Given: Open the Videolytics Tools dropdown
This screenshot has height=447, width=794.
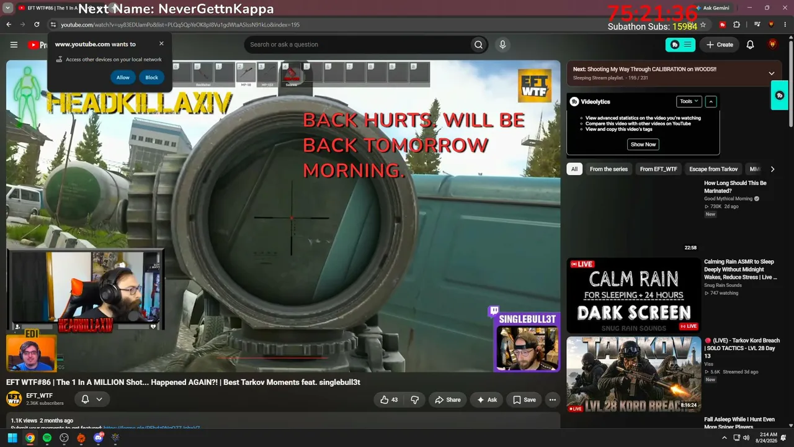Looking at the screenshot, I should click(x=689, y=101).
